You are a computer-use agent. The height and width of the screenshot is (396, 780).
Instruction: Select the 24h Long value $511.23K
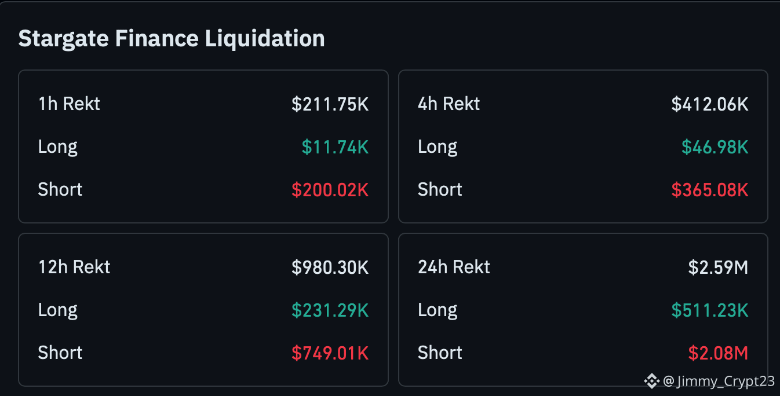point(710,310)
